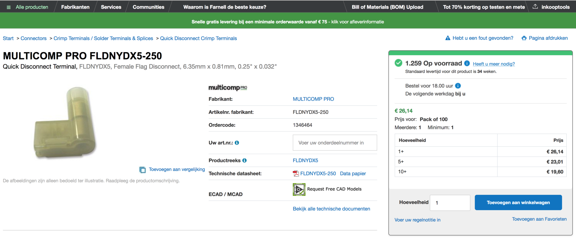Click the manufacturer part number value FLDNYDX5-250
Viewport: 576px width, 238px height.
pos(310,112)
